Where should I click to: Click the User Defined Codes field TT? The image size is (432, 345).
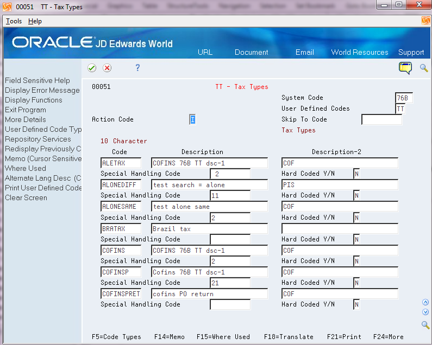400,108
